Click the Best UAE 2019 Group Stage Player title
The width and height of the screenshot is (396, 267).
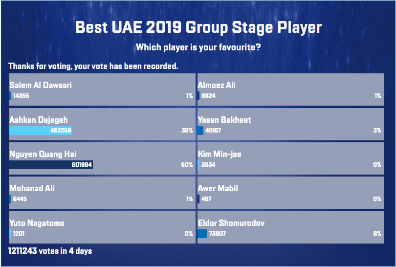point(198,27)
